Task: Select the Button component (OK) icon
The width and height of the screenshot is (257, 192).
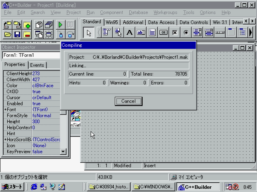Action: 163,32
